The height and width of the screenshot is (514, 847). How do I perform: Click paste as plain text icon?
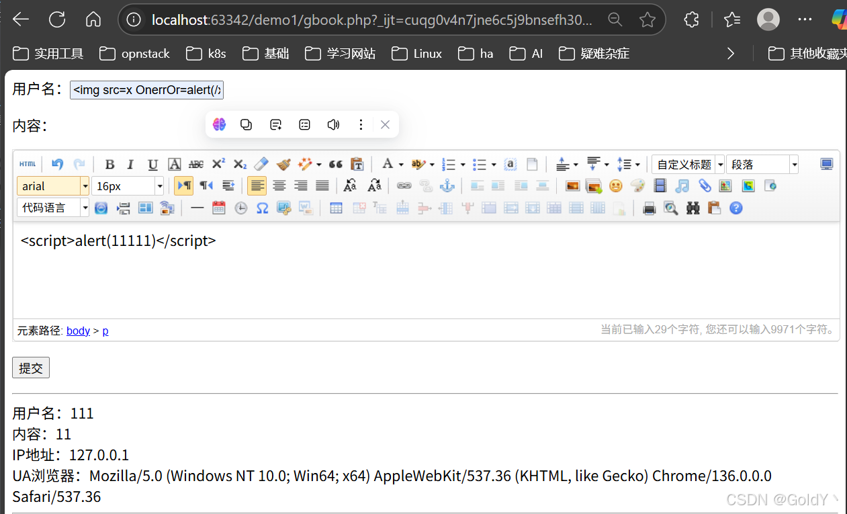(357, 165)
